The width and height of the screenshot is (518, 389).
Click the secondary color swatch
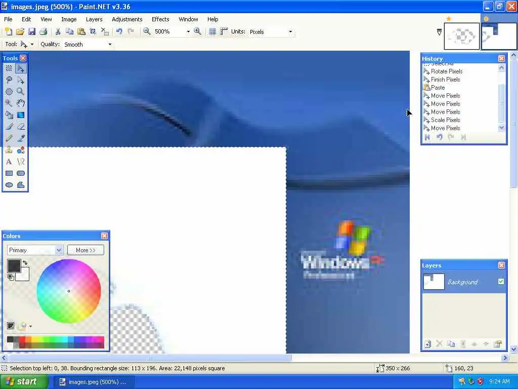pyautogui.click(x=25, y=275)
